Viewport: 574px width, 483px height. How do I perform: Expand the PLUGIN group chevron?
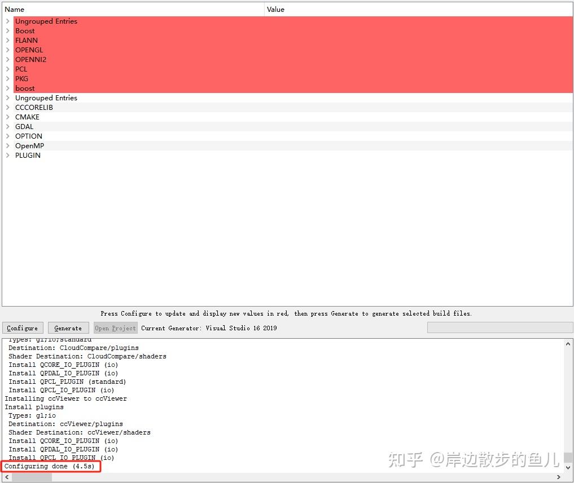tap(8, 155)
